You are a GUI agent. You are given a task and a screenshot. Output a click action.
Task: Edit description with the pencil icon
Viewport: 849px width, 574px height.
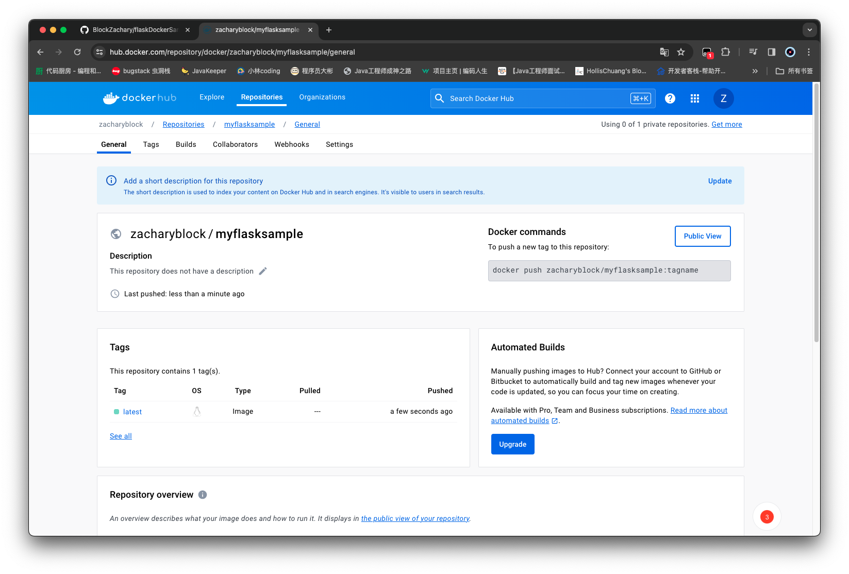point(263,271)
